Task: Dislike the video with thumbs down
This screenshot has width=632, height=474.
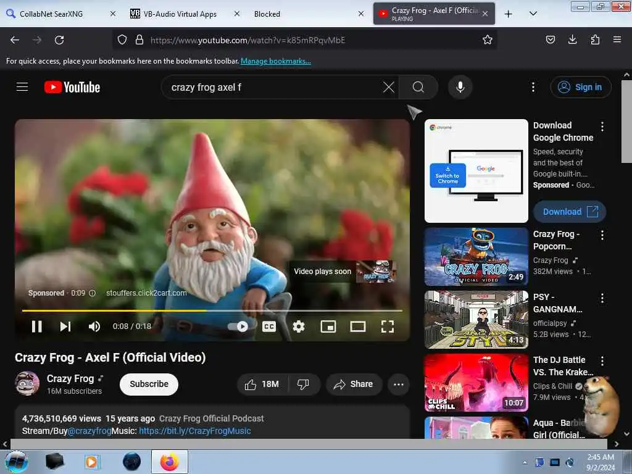Action: [x=304, y=384]
